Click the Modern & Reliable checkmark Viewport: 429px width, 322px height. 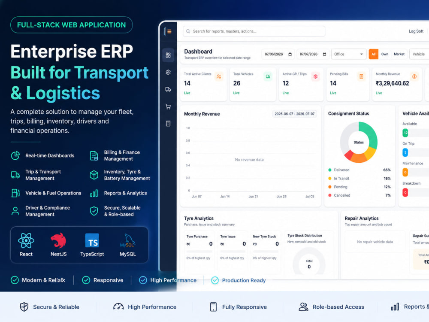pos(15,280)
